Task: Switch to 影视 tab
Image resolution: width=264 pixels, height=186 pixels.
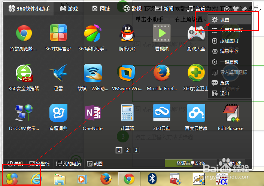Action: tap(132, 8)
